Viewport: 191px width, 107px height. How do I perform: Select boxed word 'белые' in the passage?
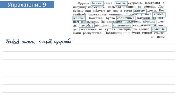pos(97,3)
